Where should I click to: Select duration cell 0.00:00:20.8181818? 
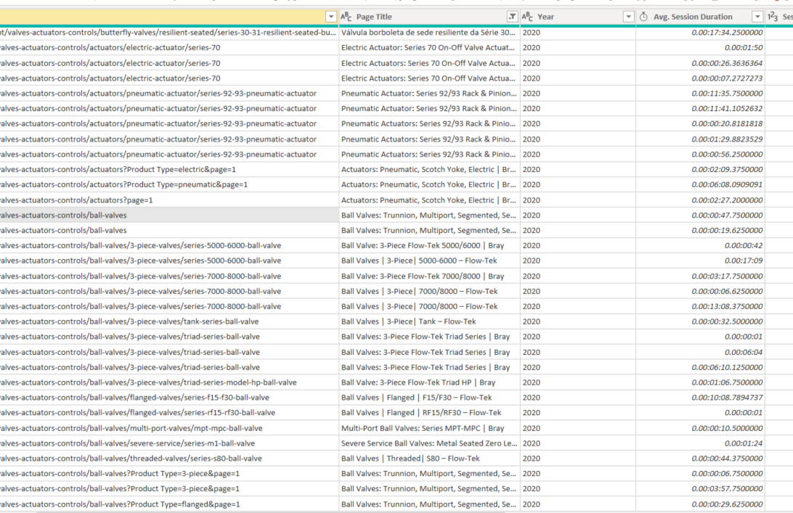[701, 124]
